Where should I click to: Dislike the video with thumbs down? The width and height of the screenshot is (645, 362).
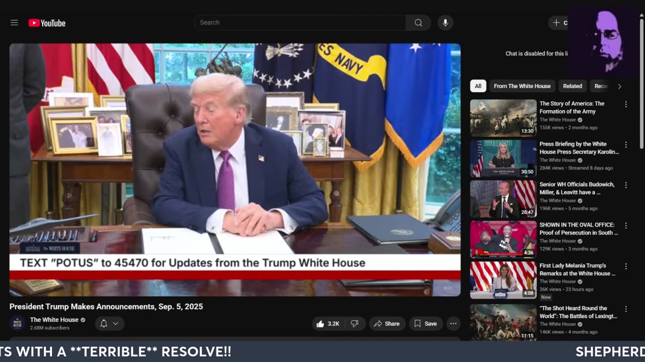[x=355, y=324]
